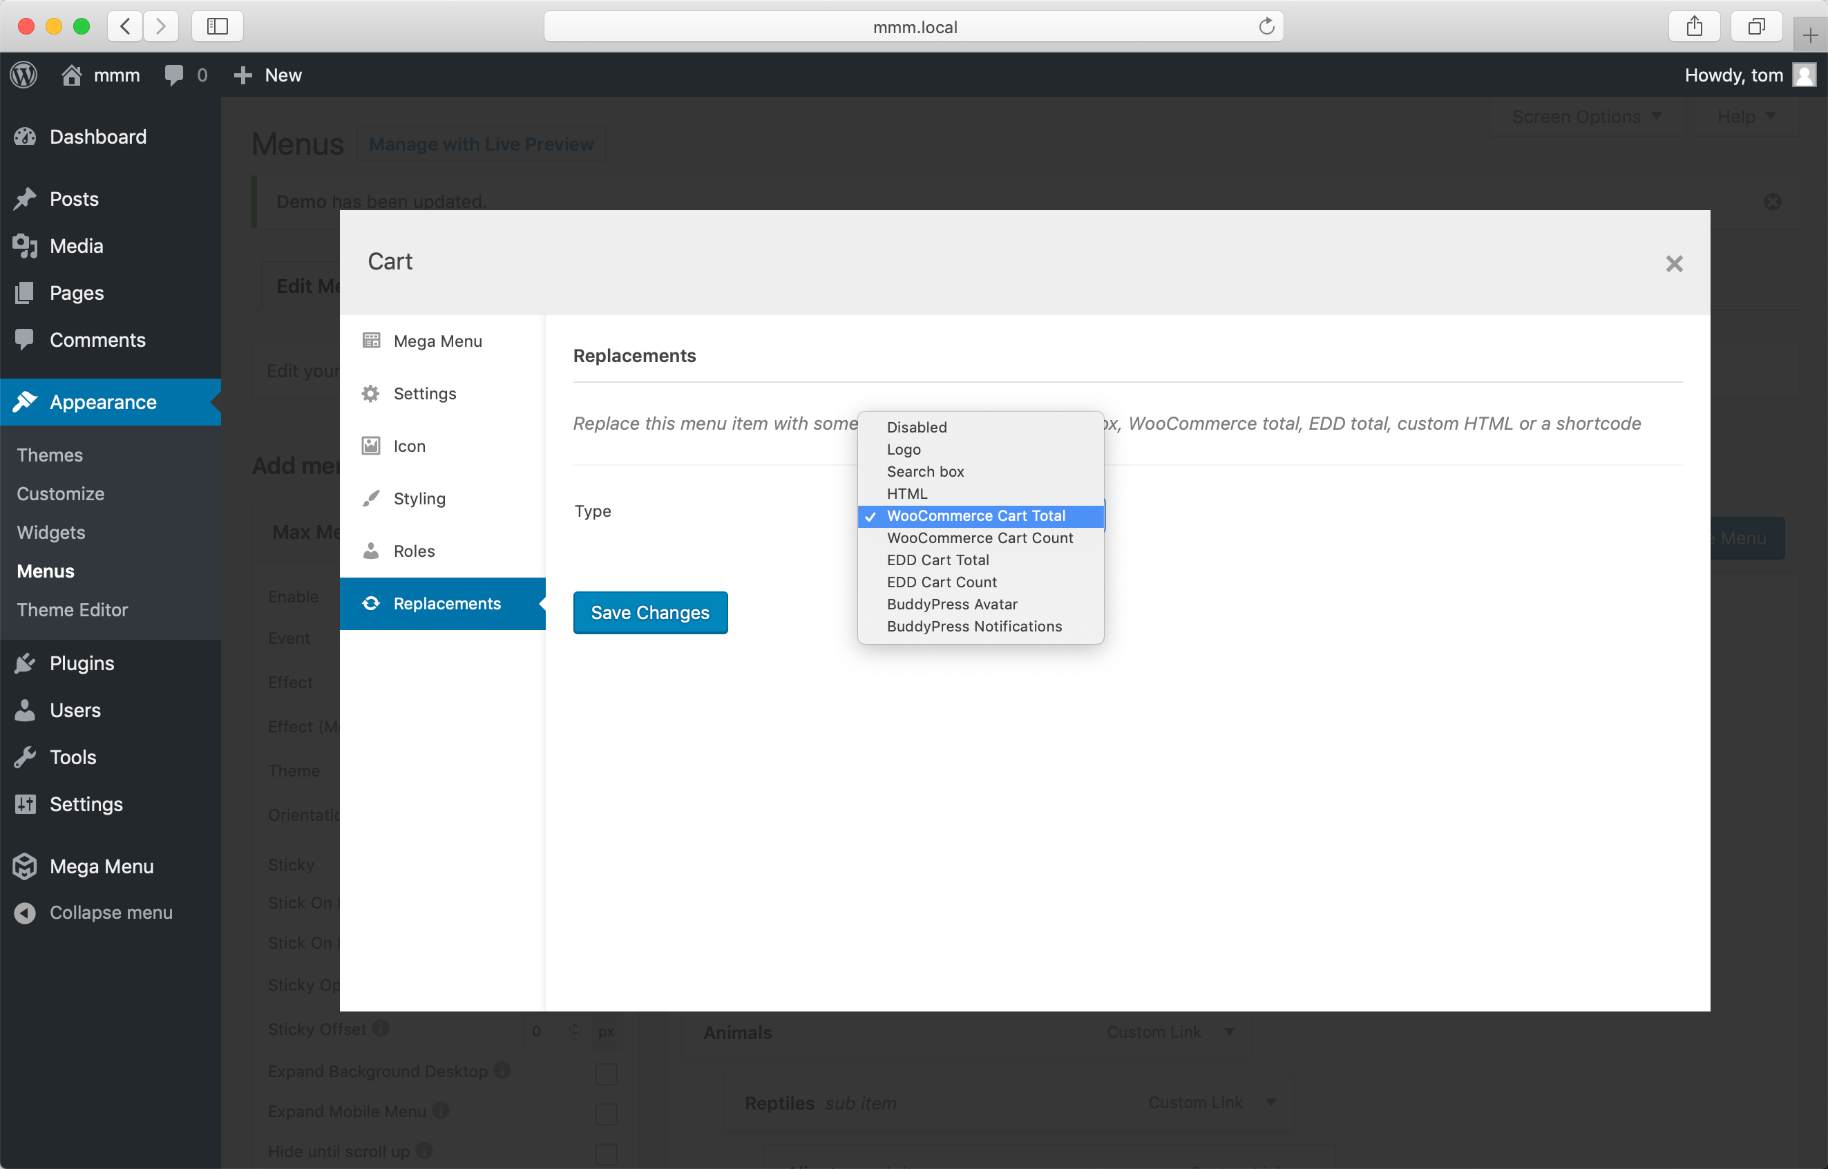Click Mega Menu grid icon in Cart dialog
Image resolution: width=1828 pixels, height=1169 pixels.
coord(371,340)
